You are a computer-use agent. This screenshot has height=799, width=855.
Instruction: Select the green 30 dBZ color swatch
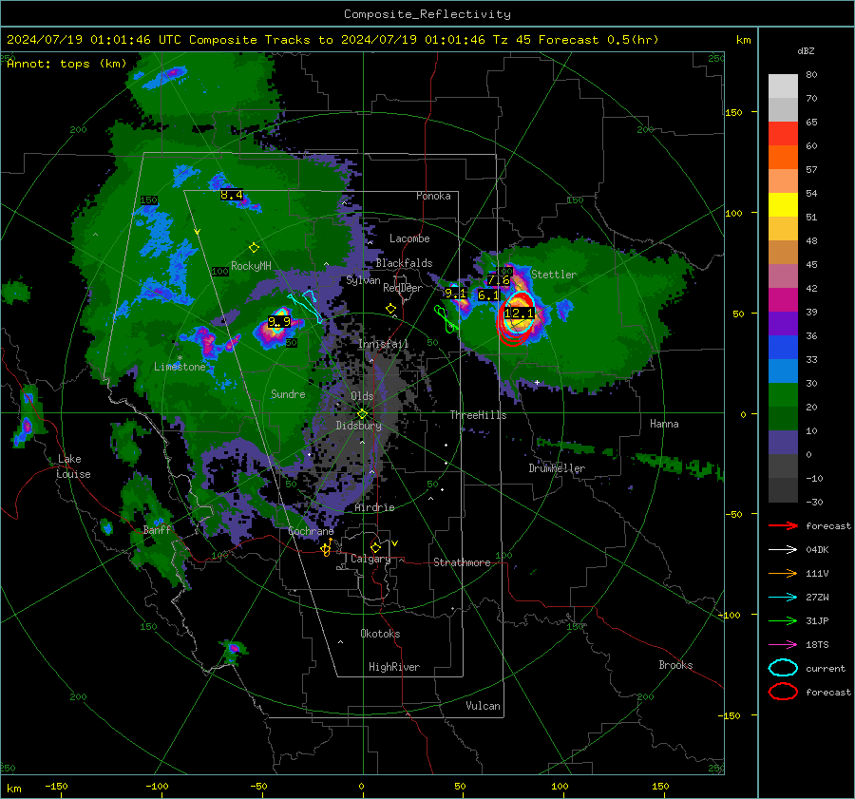(783, 395)
